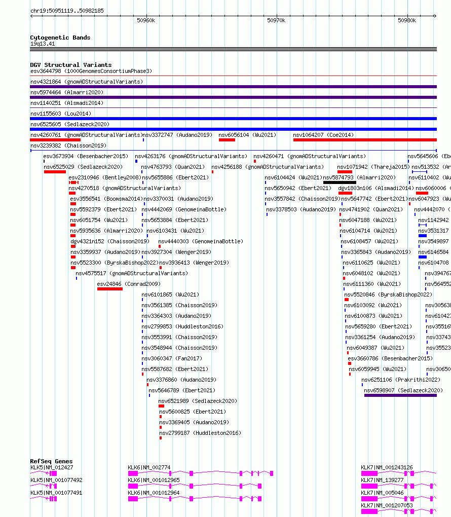Viewport: 451px width, 517px height.
Task: Click nsv4442069 (GenomeinaBottle) label
Action: point(184,209)
